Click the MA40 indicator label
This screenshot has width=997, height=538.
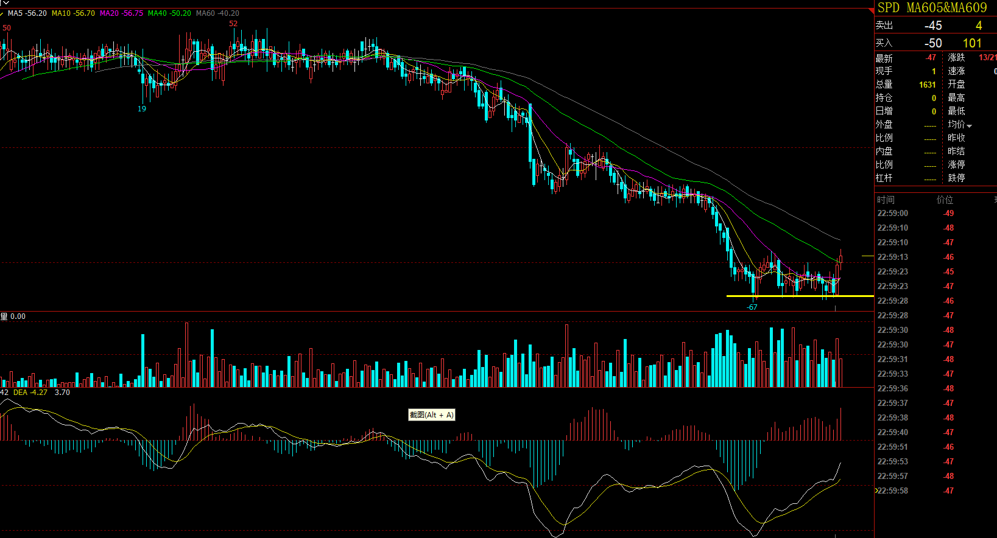(x=169, y=13)
